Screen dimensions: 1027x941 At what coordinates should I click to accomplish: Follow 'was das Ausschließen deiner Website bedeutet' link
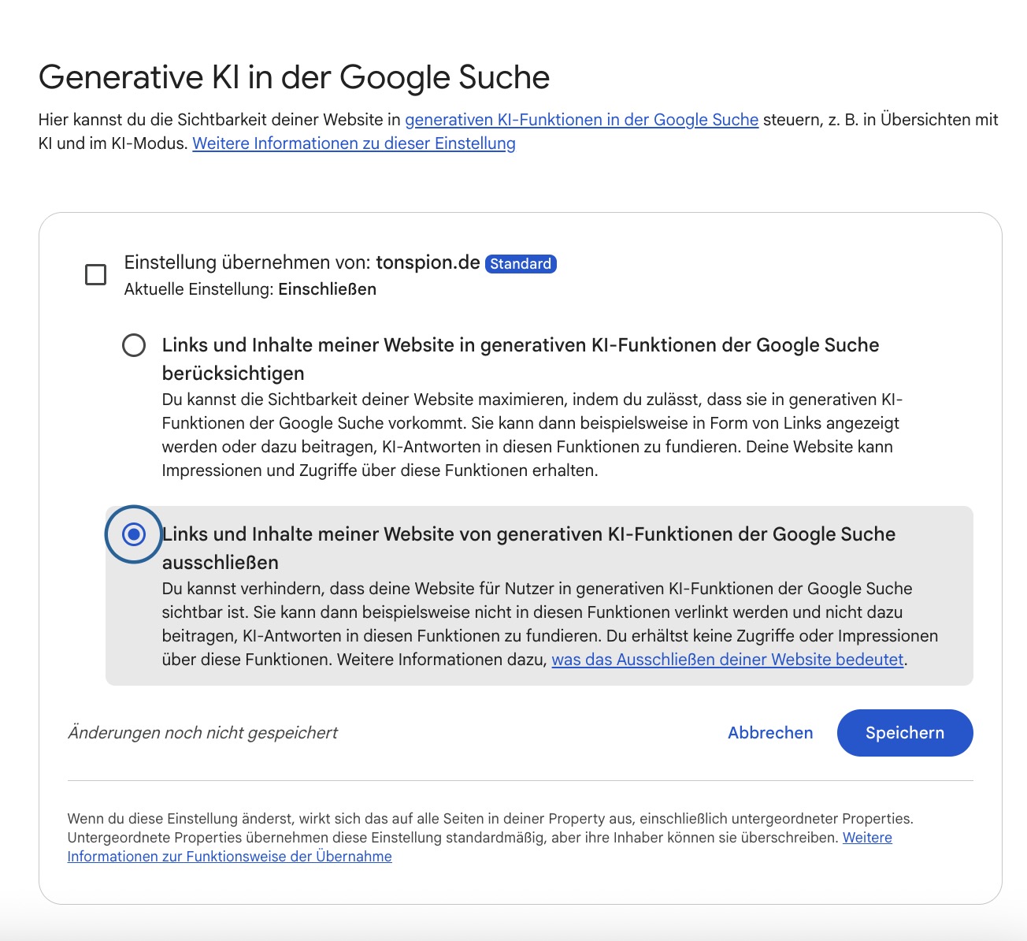click(x=728, y=660)
